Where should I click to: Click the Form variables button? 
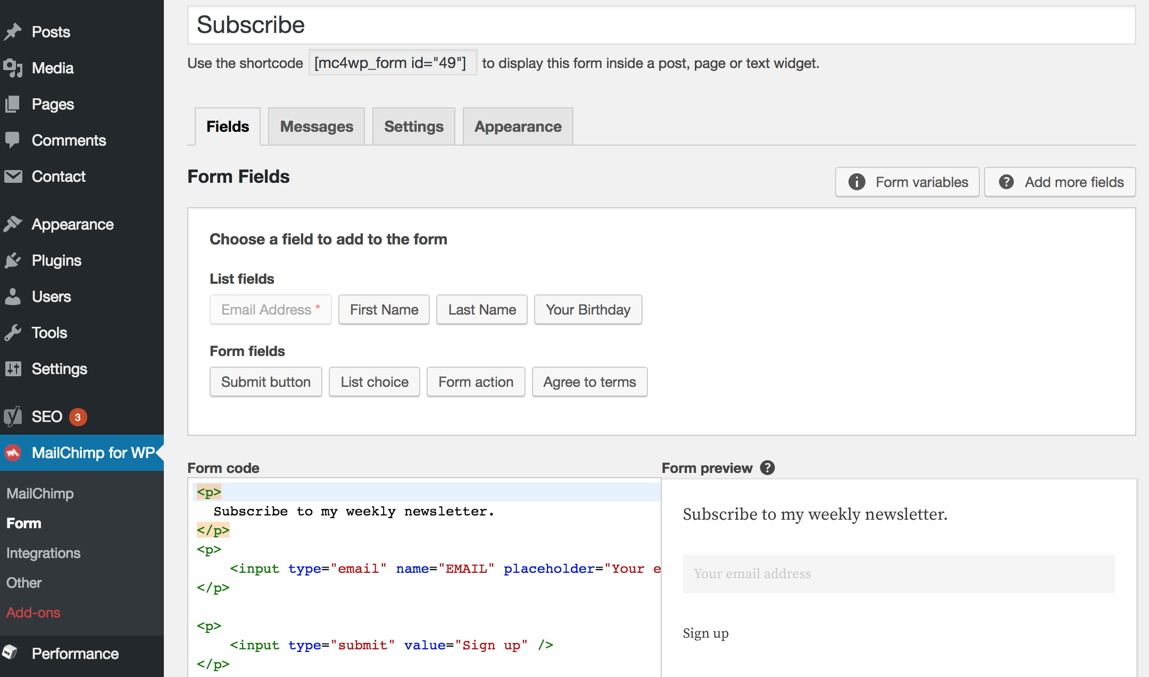point(907,182)
